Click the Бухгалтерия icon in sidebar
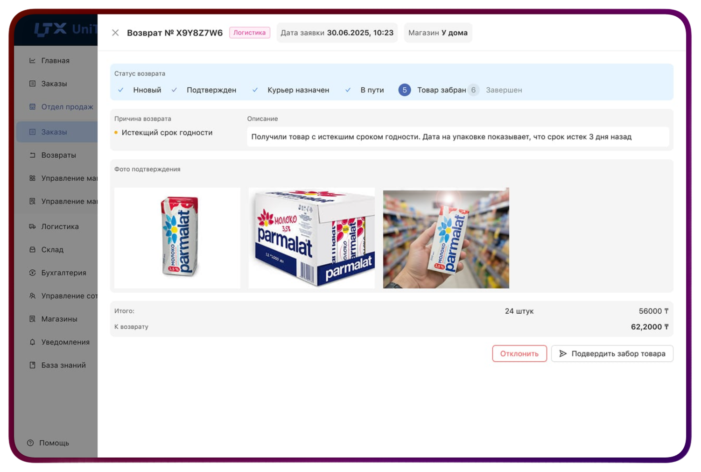The image size is (701, 472). point(32,273)
